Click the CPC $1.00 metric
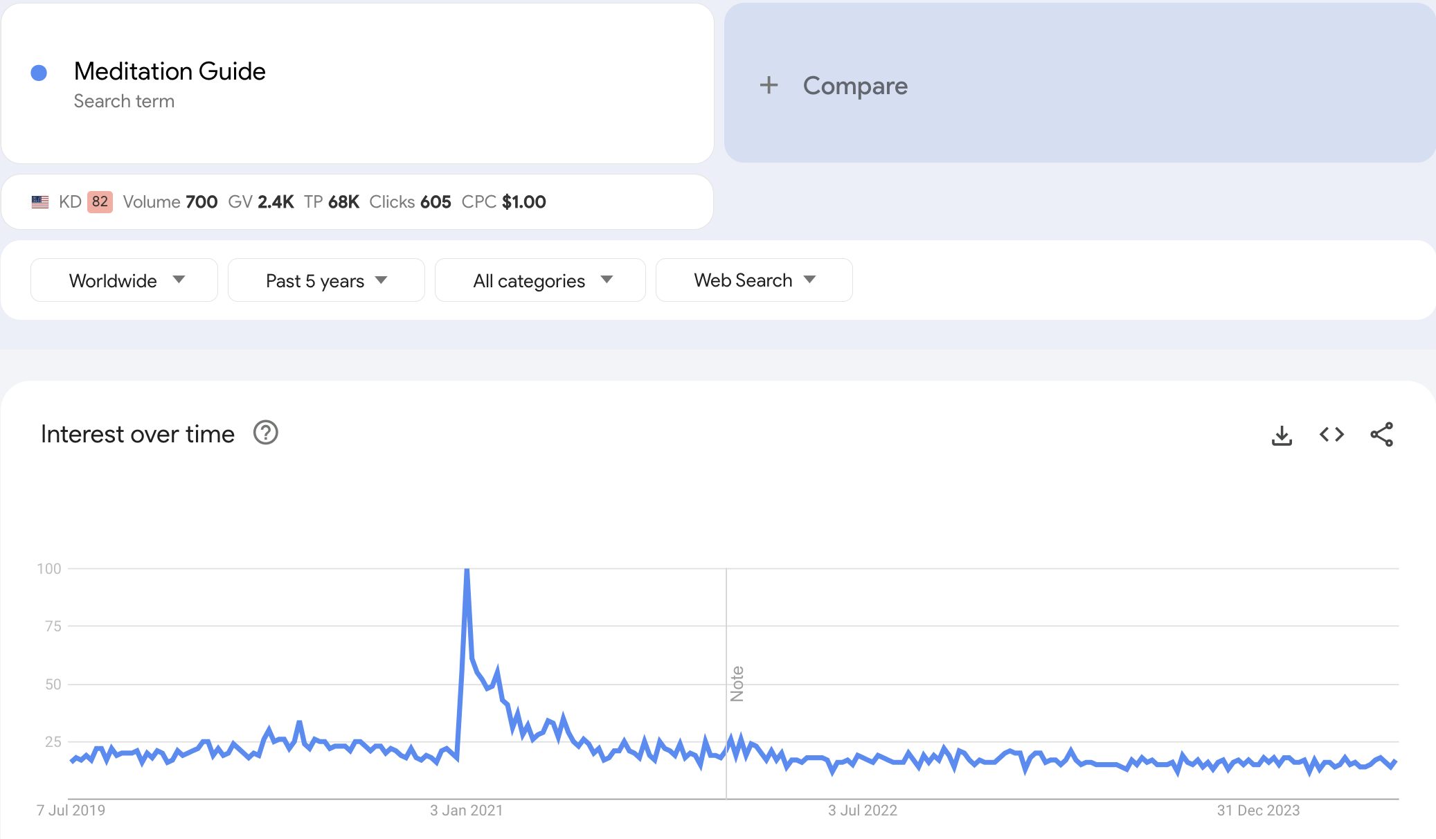The width and height of the screenshot is (1436, 839). [503, 202]
